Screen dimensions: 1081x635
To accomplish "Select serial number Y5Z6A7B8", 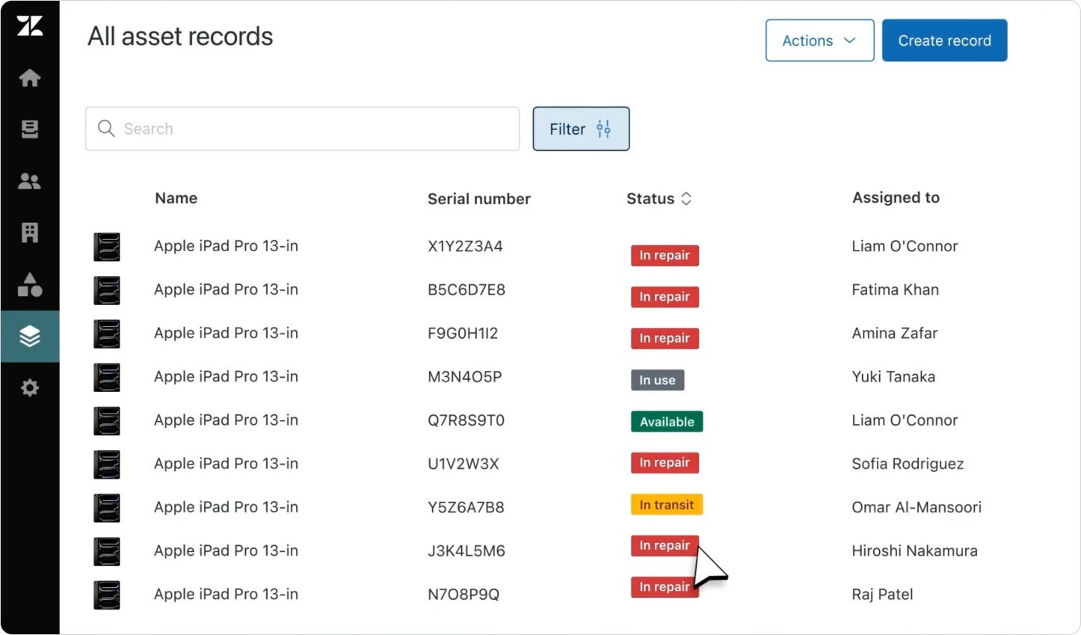I will 466,507.
